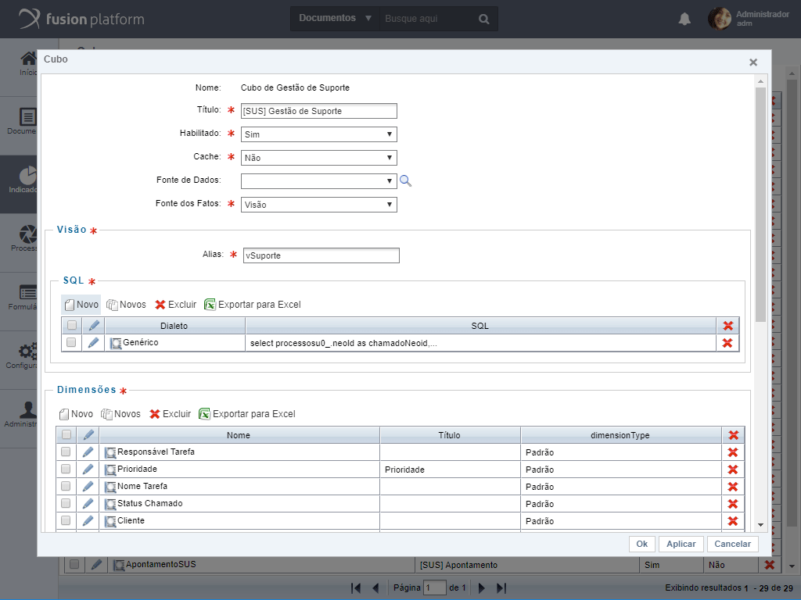Viewport: 801px width, 600px height.
Task: Check the ApontamentoSUS row checkbox in background list
Action: pyautogui.click(x=74, y=564)
